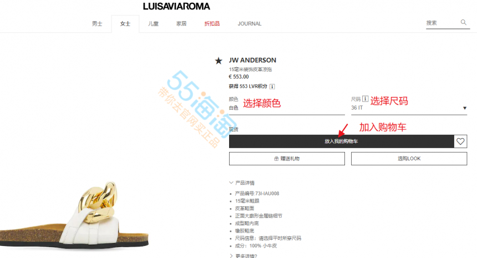This screenshot has height=258, width=477.
Task: Click the 放入我的购物车 button
Action: click(x=341, y=141)
